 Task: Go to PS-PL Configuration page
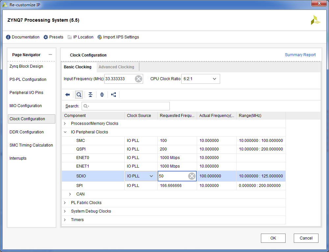[28, 80]
